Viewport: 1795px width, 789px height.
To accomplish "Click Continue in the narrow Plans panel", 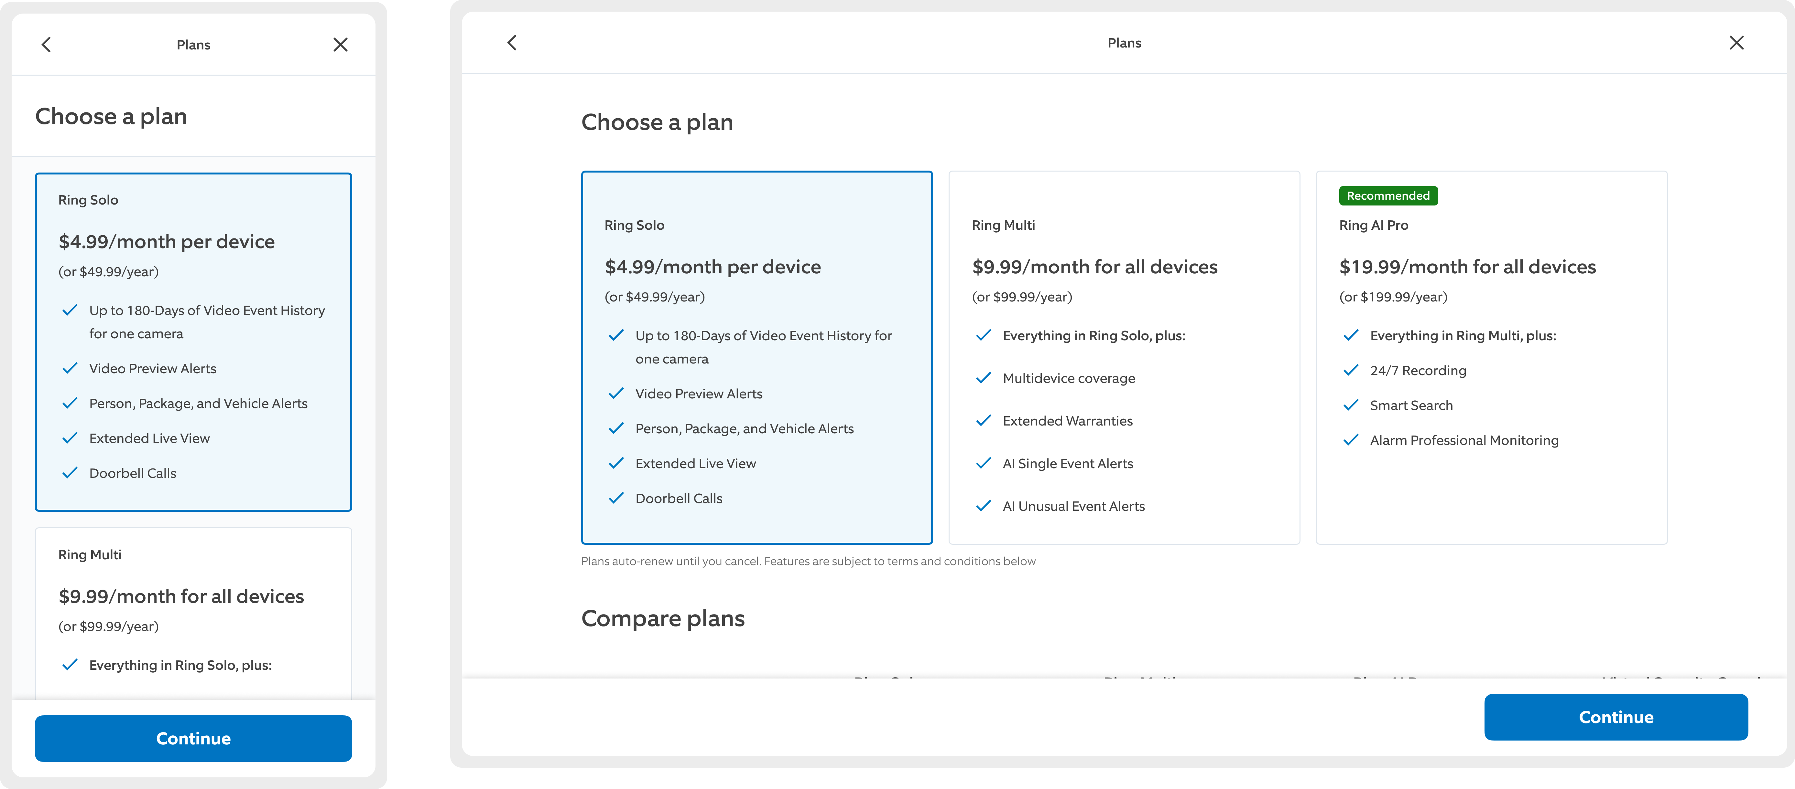I will point(194,738).
